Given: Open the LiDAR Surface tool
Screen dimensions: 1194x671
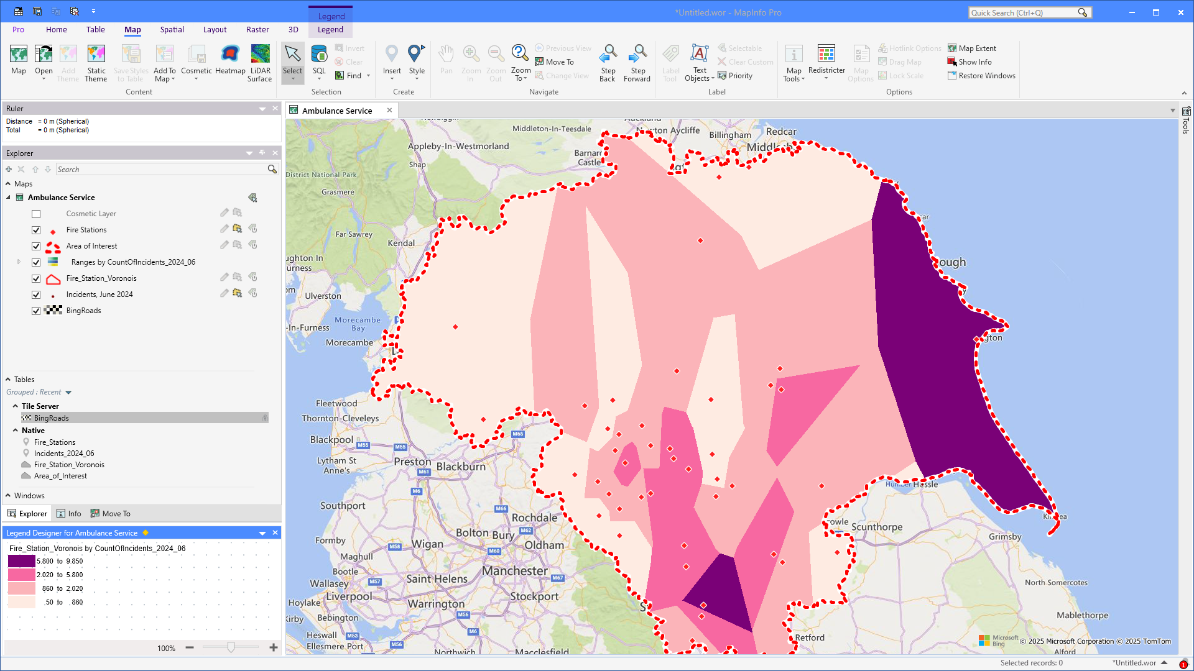Looking at the screenshot, I should pyautogui.click(x=260, y=55).
